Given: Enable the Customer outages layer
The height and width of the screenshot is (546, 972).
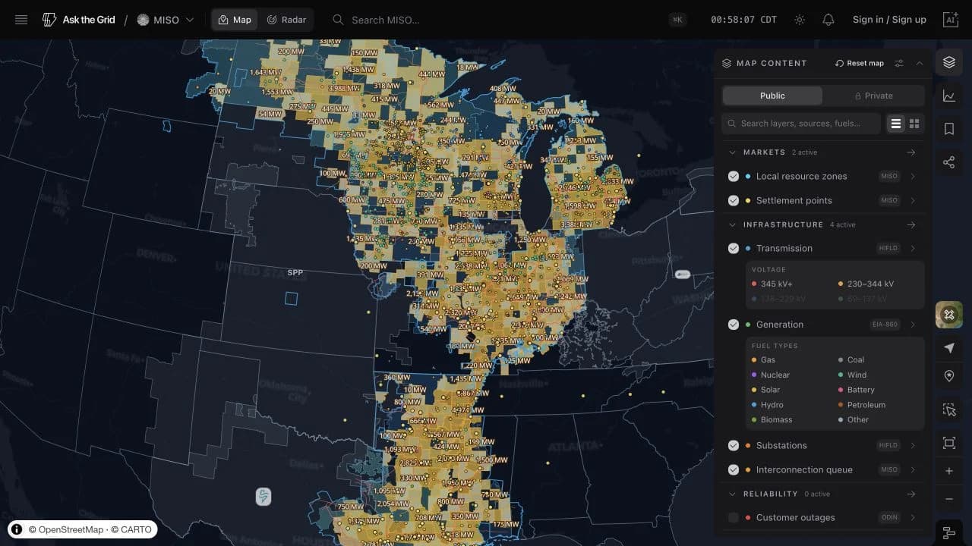Looking at the screenshot, I should click(734, 517).
